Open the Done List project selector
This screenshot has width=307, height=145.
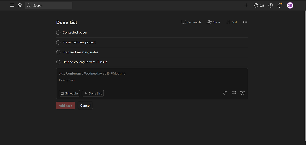(x=93, y=93)
